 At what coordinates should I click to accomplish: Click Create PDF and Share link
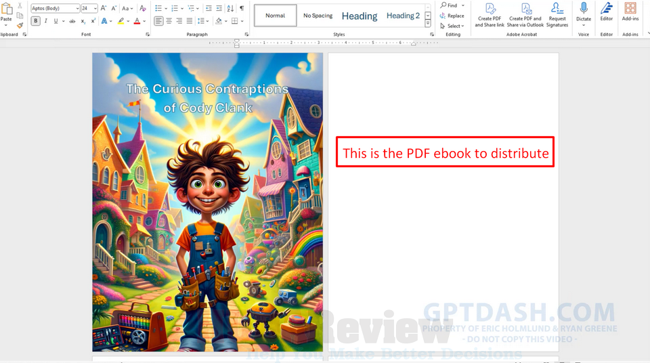(x=490, y=15)
